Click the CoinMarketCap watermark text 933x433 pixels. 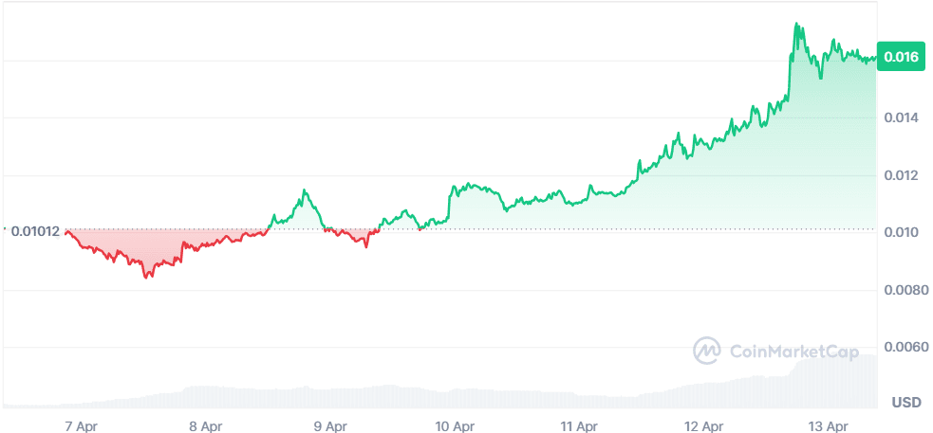pyautogui.click(x=793, y=352)
